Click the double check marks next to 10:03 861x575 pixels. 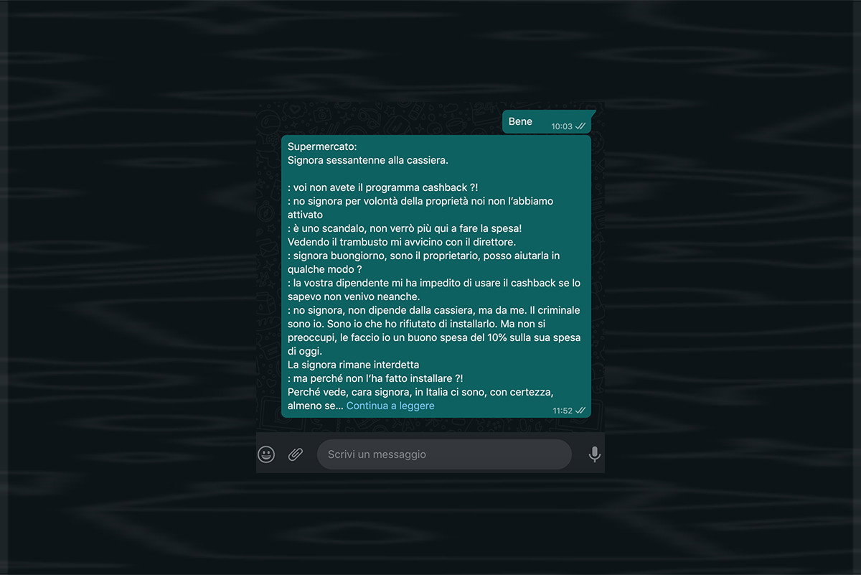(580, 126)
